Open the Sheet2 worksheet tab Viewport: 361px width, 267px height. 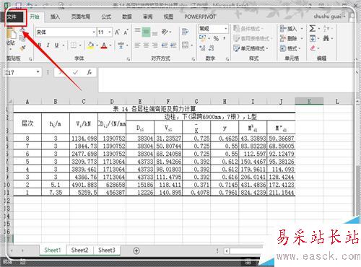point(79,250)
